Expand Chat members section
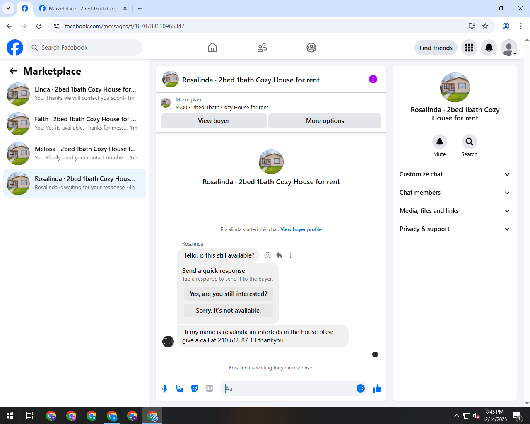Screen dimensions: 530x424 (x=455, y=193)
